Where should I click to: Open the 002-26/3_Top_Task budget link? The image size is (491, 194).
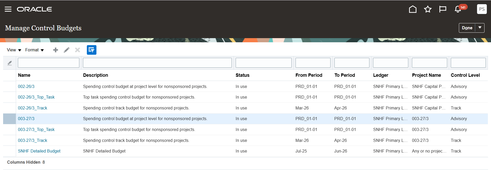point(36,97)
